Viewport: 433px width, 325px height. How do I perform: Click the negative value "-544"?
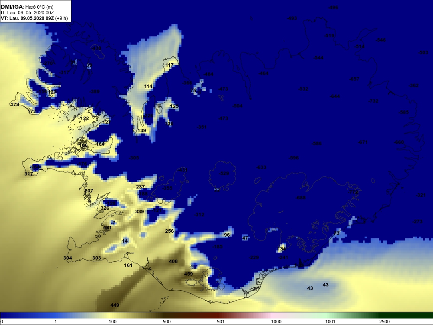click(x=318, y=58)
